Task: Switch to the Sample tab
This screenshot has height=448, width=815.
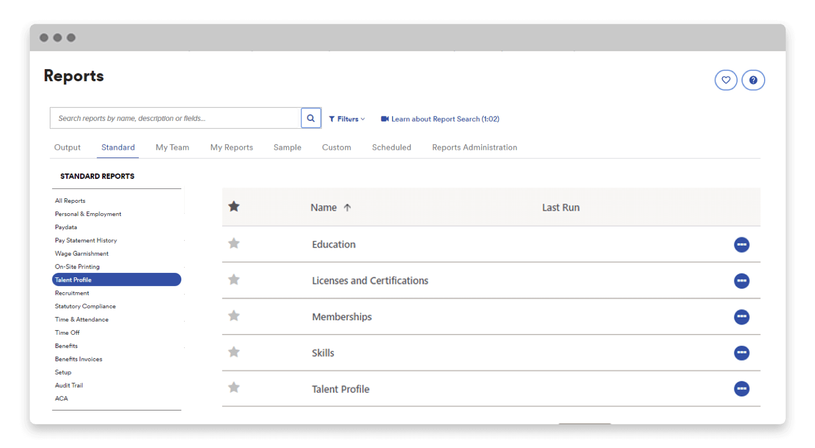Action: click(x=288, y=147)
